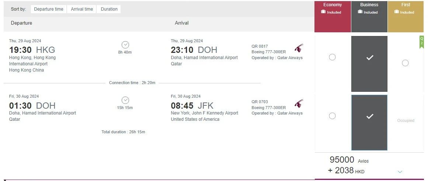Expand the fare details chevron beside HKD price
428x181 pixels.
point(400,172)
